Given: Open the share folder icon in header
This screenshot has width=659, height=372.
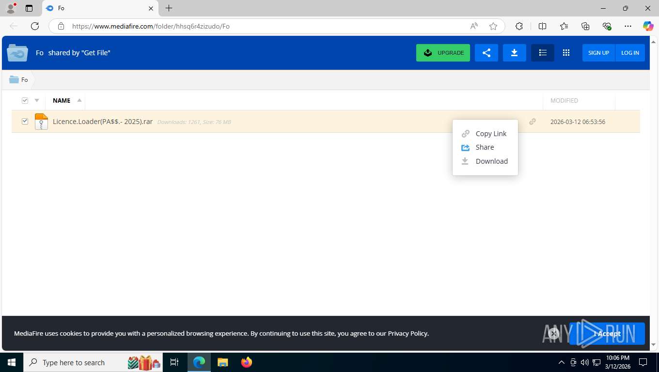Looking at the screenshot, I should (x=486, y=53).
